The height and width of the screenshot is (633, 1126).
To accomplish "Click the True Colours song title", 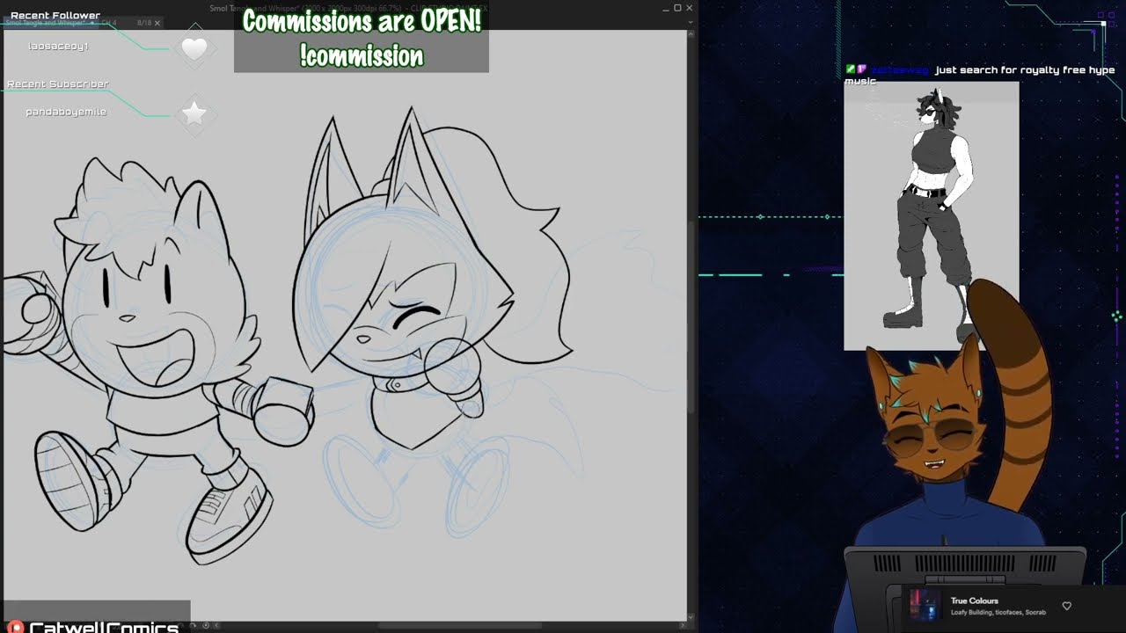I will tap(974, 600).
